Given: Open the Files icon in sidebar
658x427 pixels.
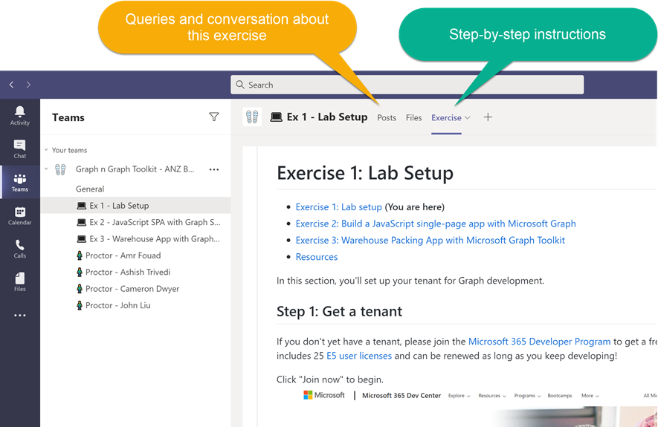Looking at the screenshot, I should click(x=20, y=281).
